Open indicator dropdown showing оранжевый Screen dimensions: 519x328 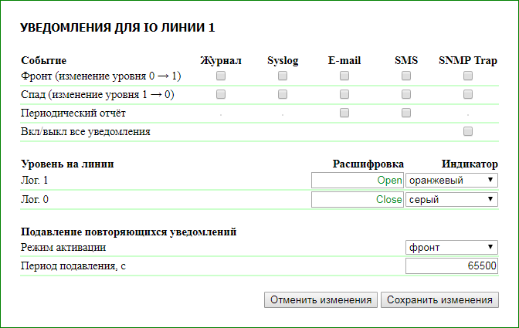[x=452, y=180]
